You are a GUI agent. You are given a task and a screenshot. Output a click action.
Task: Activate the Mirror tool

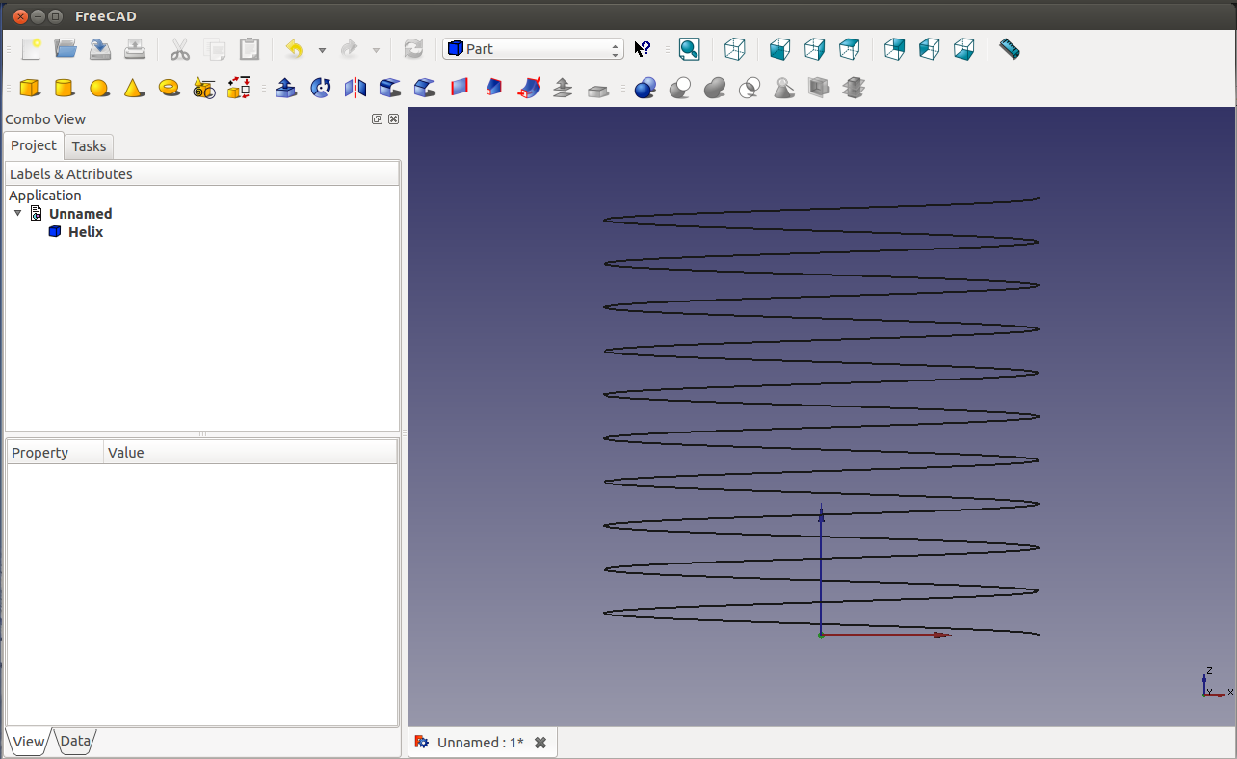pyautogui.click(x=355, y=89)
